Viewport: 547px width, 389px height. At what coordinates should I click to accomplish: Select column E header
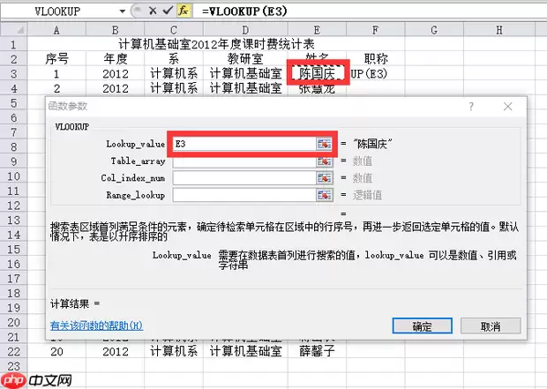click(317, 30)
